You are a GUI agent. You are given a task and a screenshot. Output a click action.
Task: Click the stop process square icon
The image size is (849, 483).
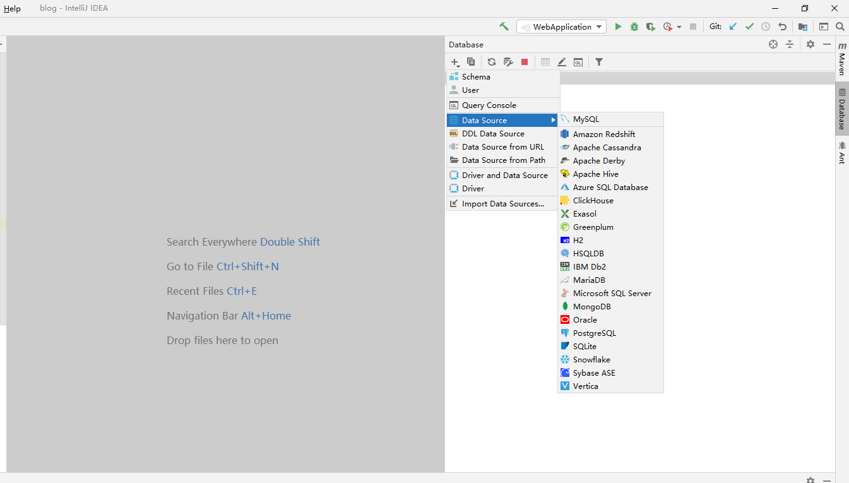click(x=693, y=27)
